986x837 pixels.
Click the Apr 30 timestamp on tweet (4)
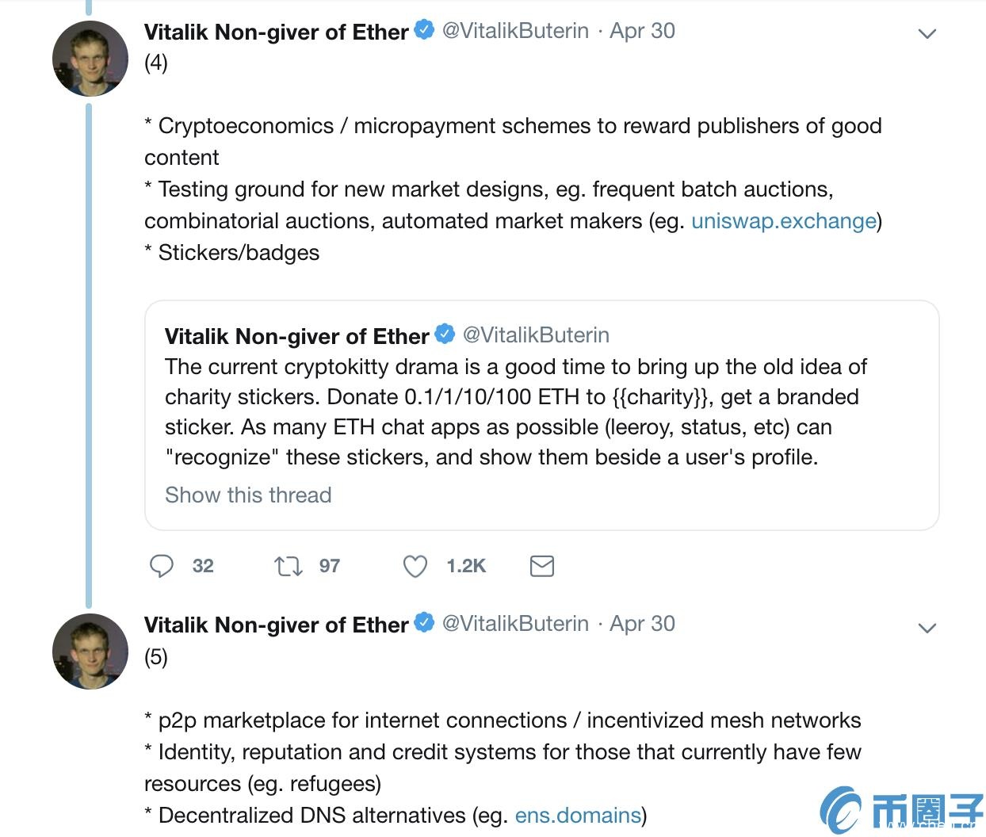tap(642, 31)
